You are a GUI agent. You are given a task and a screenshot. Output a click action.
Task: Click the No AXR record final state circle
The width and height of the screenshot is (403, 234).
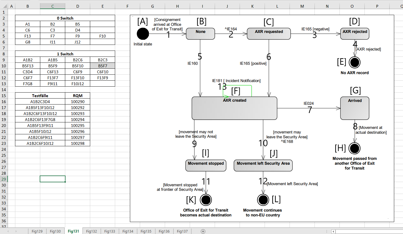click(x=355, y=62)
